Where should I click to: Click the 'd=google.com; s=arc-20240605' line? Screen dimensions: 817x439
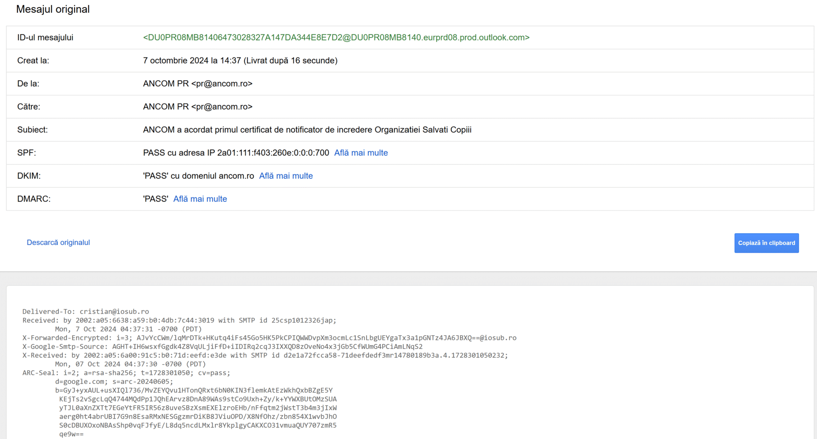tap(114, 382)
